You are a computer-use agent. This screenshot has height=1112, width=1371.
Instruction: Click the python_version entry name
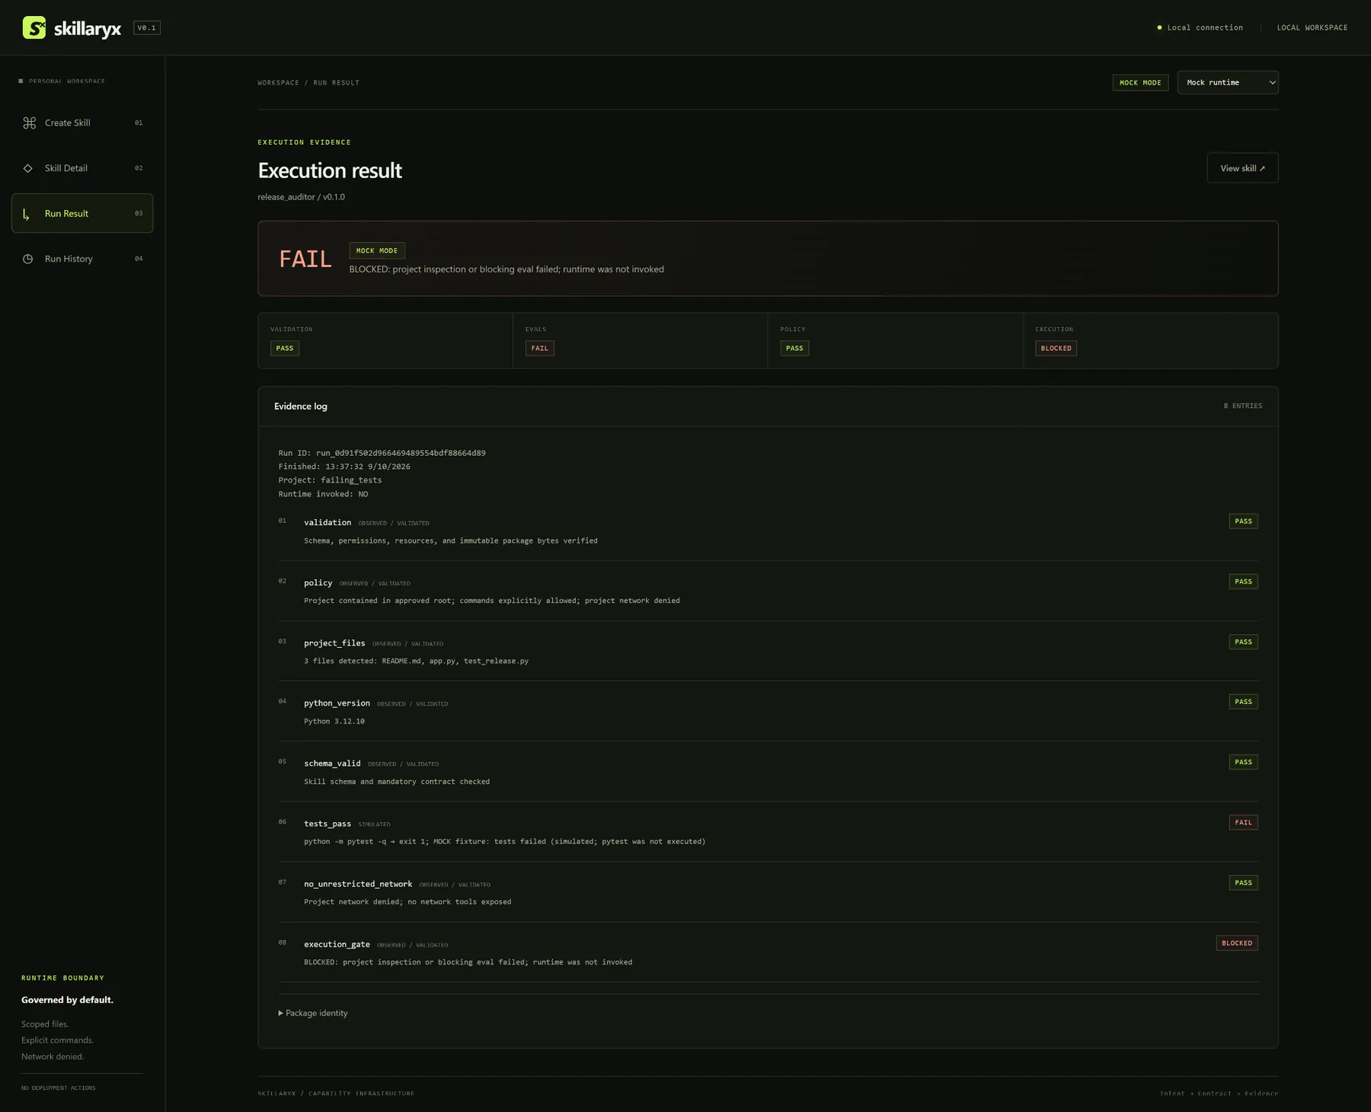(x=337, y=703)
